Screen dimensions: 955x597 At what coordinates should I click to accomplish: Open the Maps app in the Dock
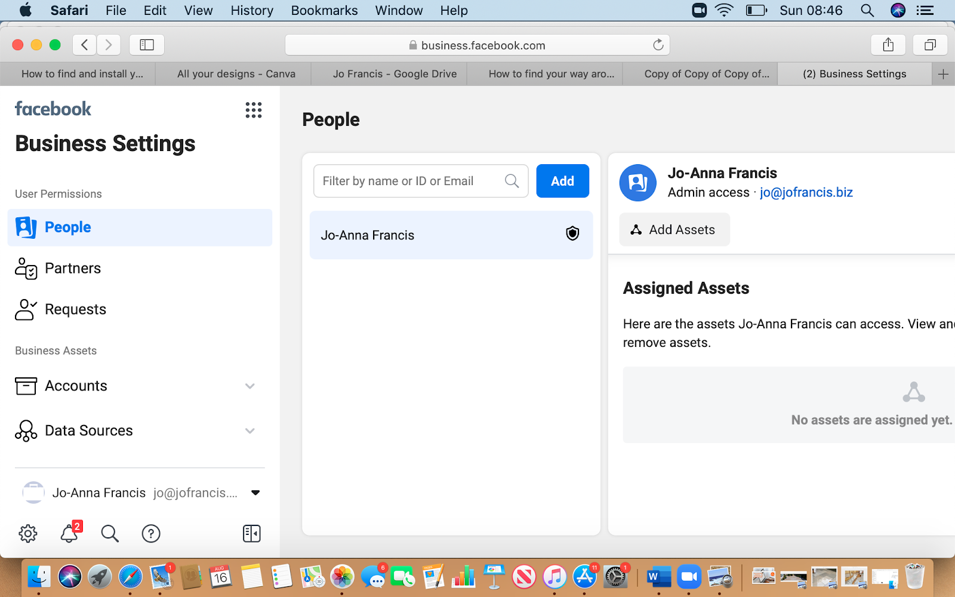[312, 577]
